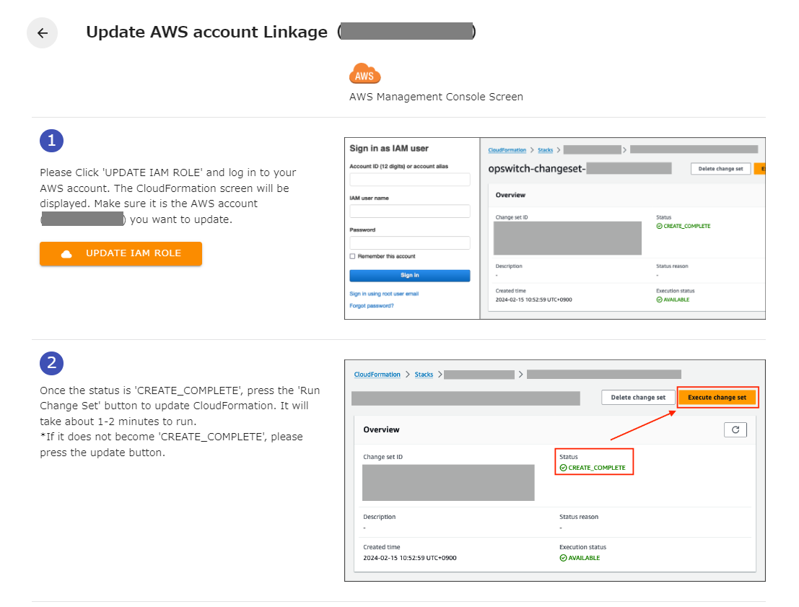The width and height of the screenshot is (799, 607).
Task: Click 'opswitch-changeset-' stack title text
Action: (x=536, y=169)
